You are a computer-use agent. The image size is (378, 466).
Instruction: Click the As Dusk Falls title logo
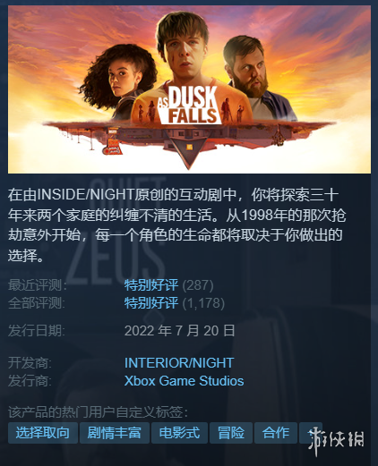189,106
